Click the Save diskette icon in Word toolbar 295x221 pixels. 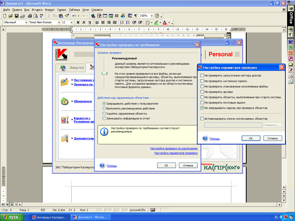coord(17,16)
